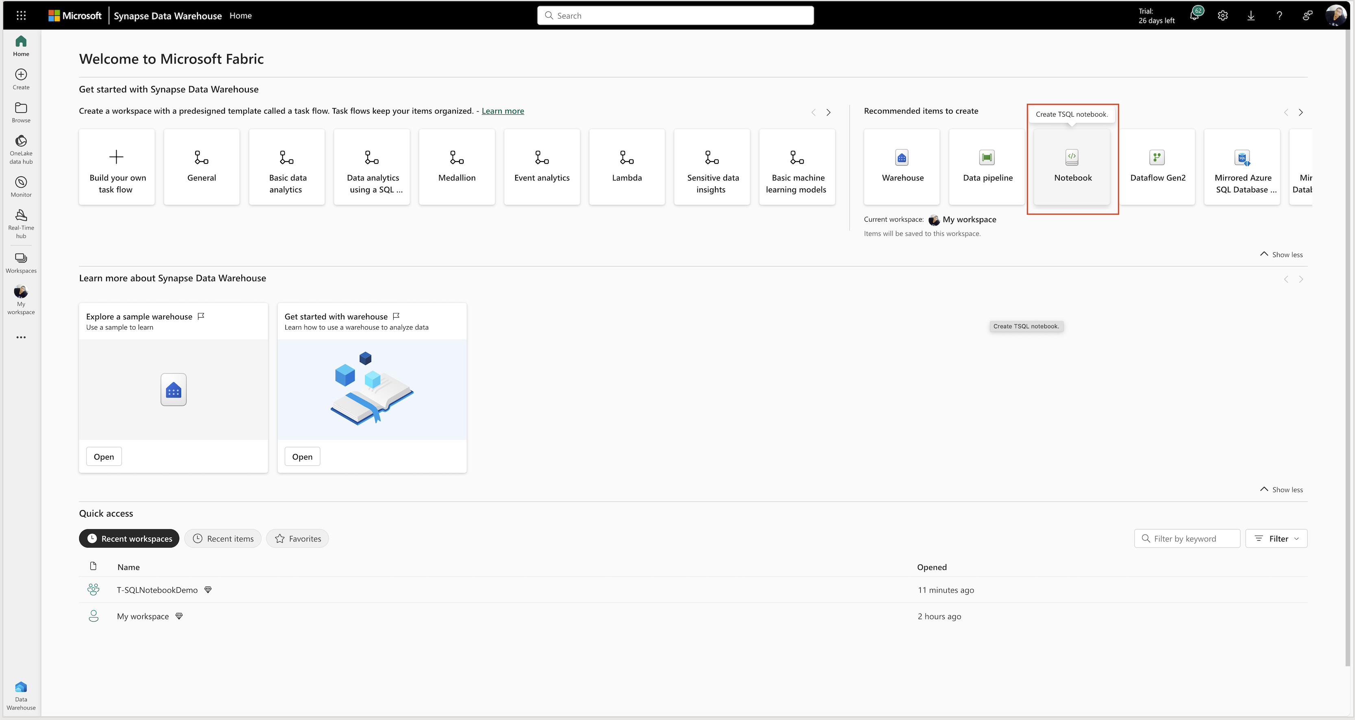The width and height of the screenshot is (1355, 720).
Task: Click the download icon in the top bar
Action: (1251, 15)
